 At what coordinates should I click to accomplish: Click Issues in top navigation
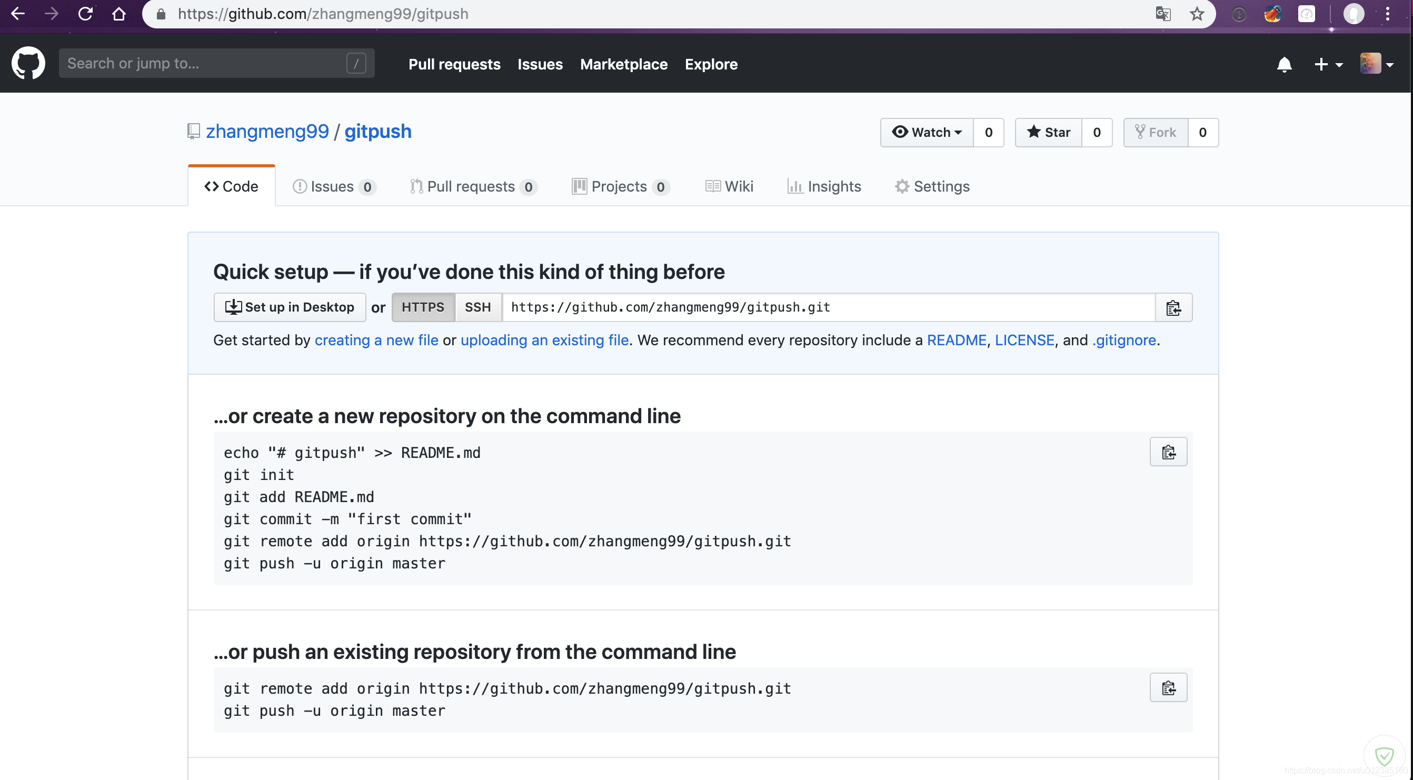tap(540, 64)
